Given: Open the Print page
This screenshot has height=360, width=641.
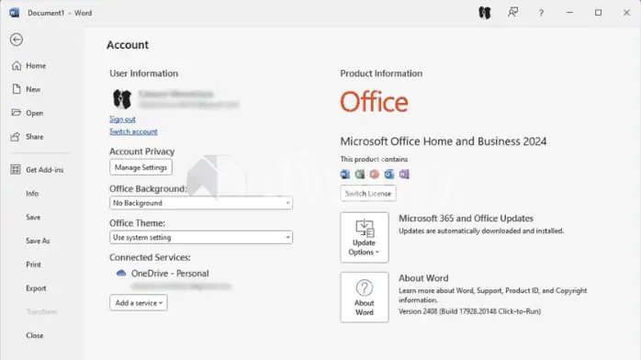Looking at the screenshot, I should [34, 264].
